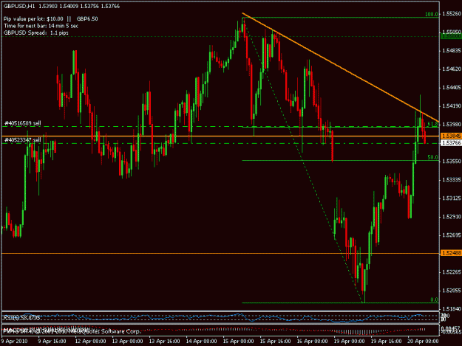Click the '14 Apr 08:00' time axis label
The width and height of the screenshot is (462, 346).
click(x=202, y=341)
